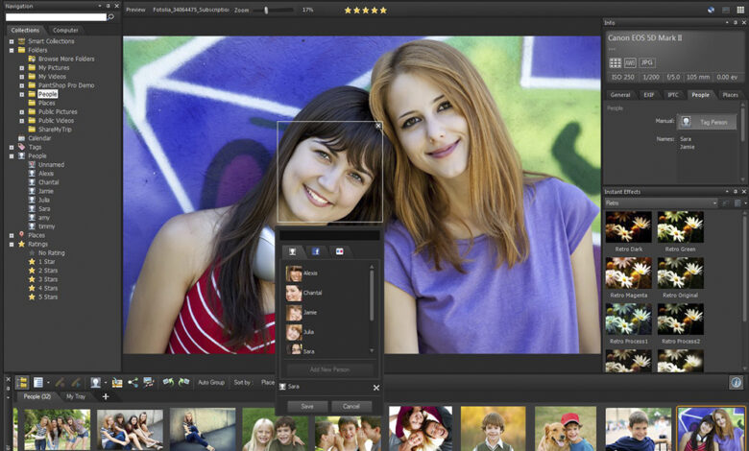Switch to the EXIF tab in Info panel
The height and width of the screenshot is (451, 749).
click(648, 95)
